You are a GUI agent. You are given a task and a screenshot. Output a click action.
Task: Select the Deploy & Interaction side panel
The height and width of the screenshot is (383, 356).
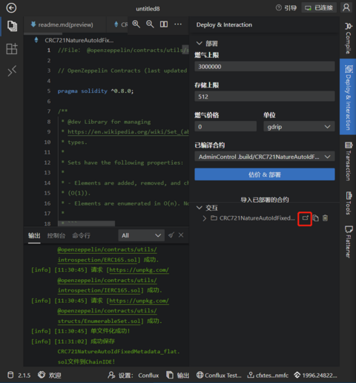tap(348, 97)
